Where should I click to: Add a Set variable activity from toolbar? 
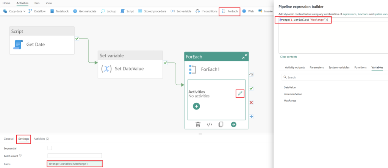coord(181,11)
